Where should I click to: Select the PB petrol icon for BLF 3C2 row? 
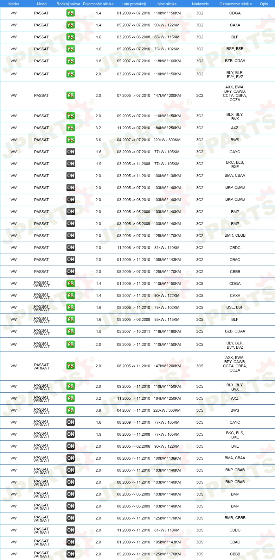[x=71, y=37]
